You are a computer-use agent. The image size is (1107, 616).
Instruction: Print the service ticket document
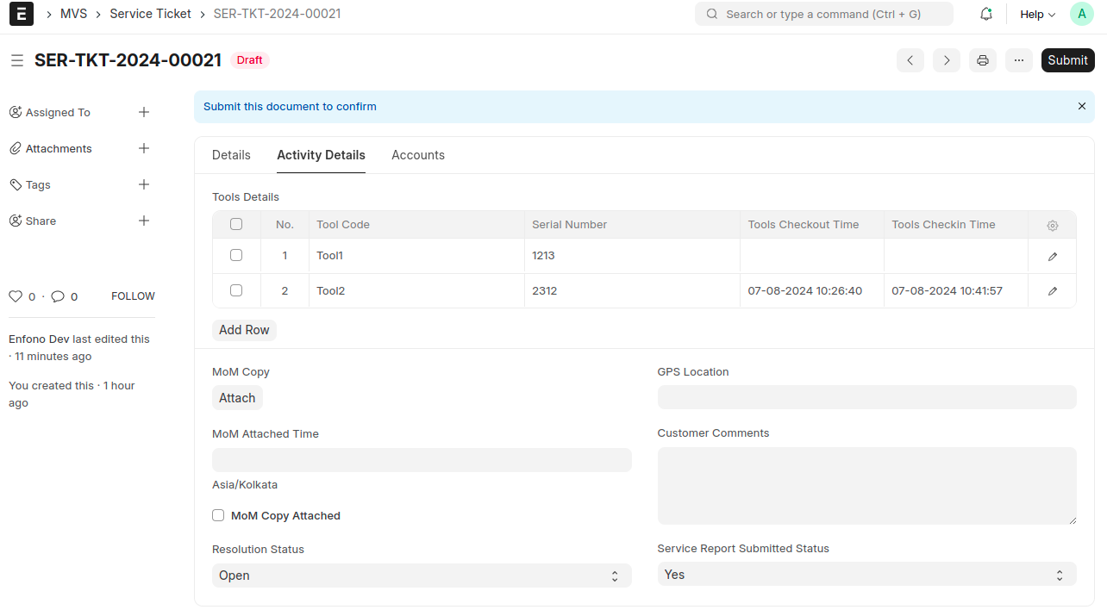982,60
